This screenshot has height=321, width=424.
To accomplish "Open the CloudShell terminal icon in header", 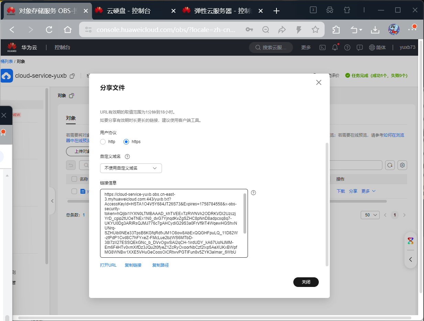I will [x=323, y=47].
